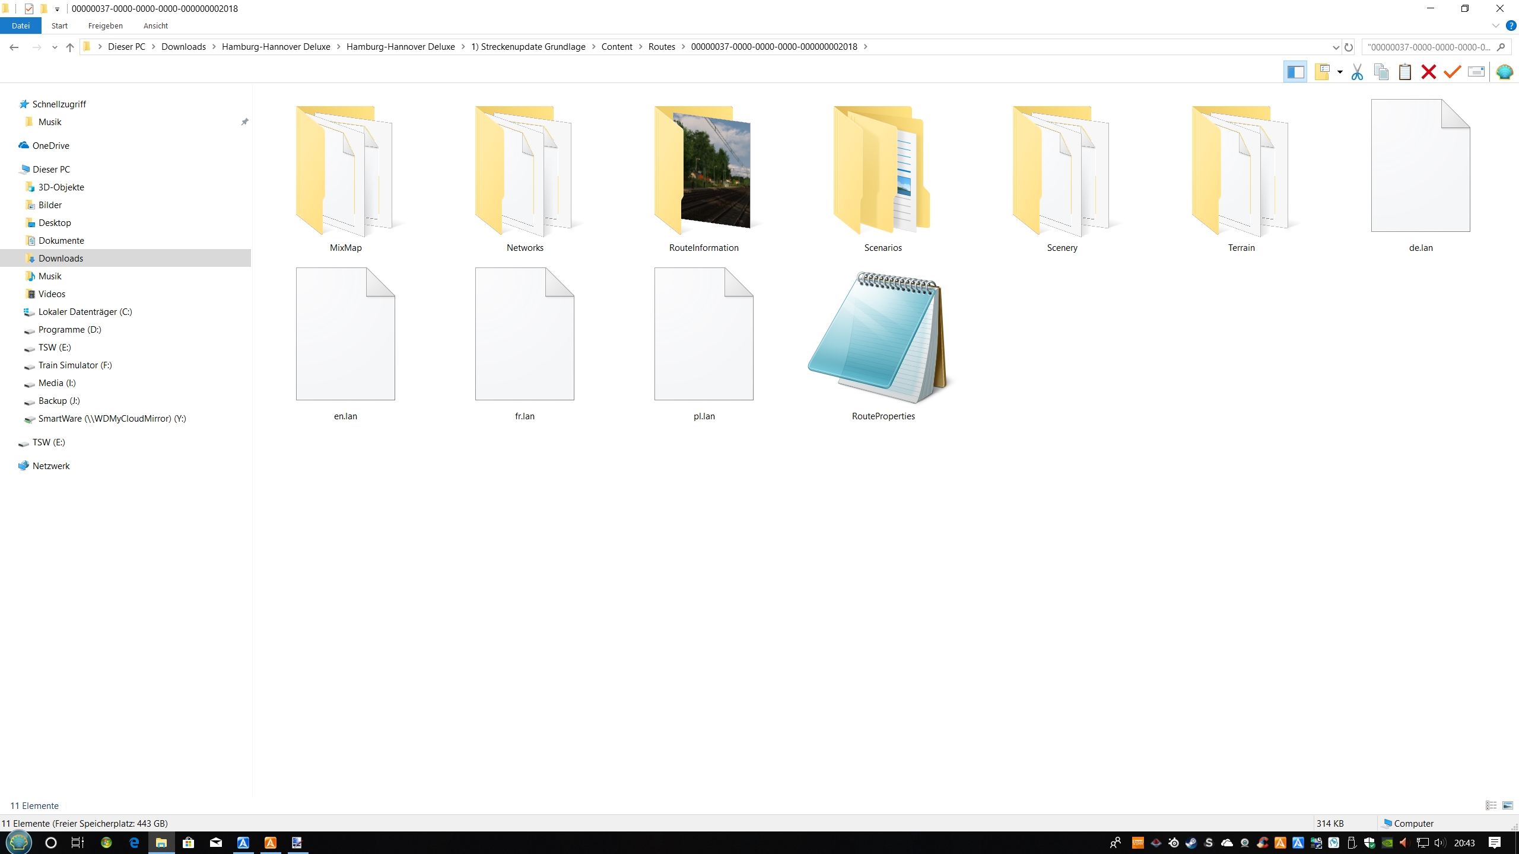Screen dimensions: 1519x854
Task: Click the Cut scissors toolbar icon
Action: point(1357,72)
